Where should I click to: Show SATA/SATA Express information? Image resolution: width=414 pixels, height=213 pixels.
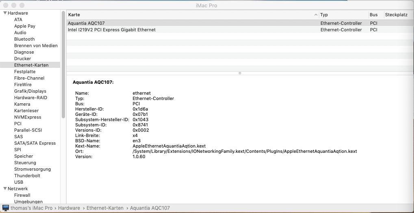click(x=35, y=143)
